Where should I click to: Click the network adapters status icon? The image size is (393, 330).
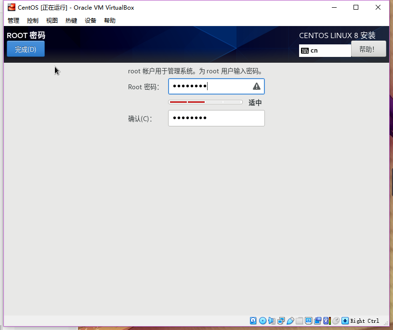coord(281,321)
